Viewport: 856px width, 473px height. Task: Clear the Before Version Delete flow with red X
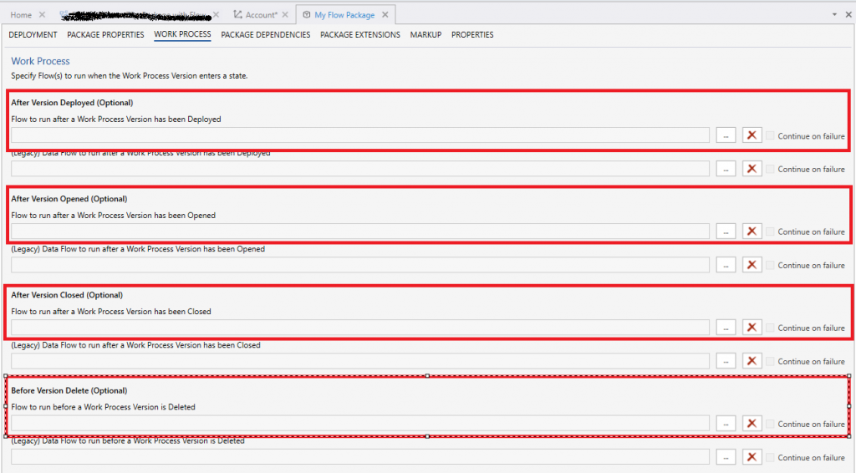click(x=752, y=424)
